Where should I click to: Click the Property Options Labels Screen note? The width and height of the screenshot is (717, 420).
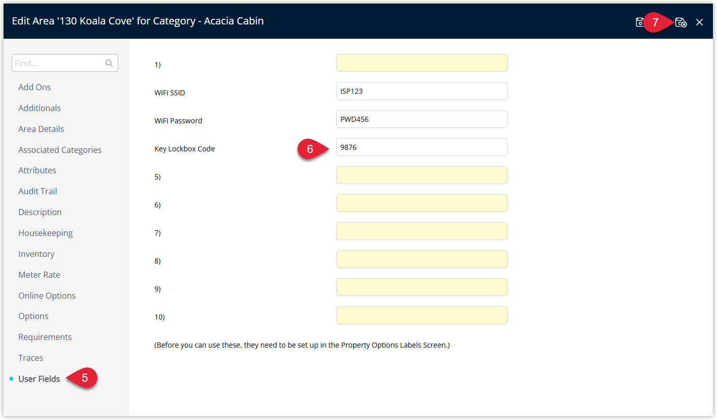302,345
